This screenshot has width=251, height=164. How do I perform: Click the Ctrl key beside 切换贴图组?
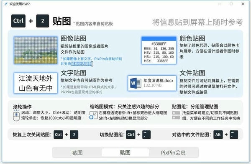click(131, 135)
